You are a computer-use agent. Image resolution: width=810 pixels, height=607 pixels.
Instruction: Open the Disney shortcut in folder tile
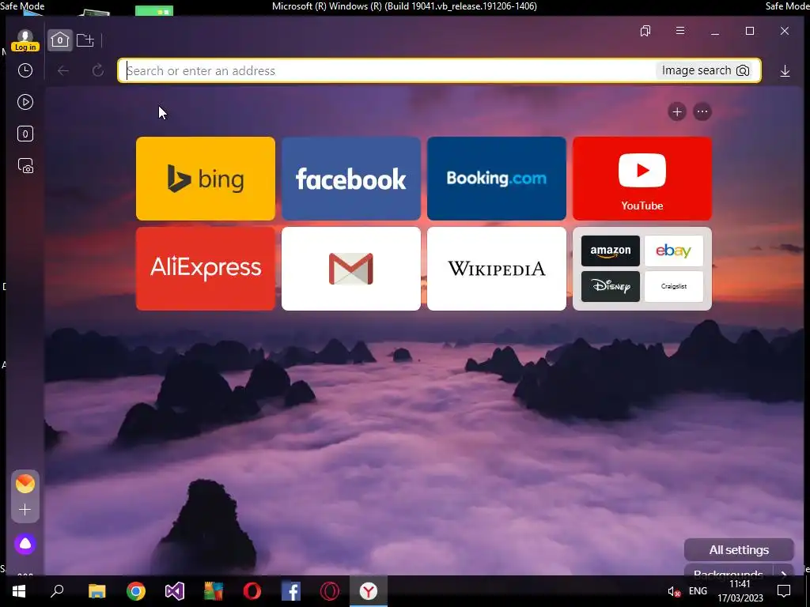coord(611,286)
